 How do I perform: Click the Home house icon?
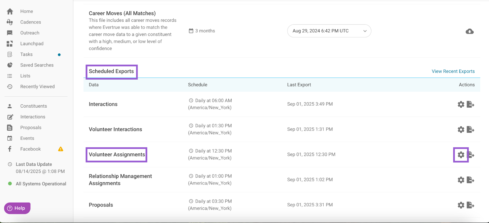10,11
